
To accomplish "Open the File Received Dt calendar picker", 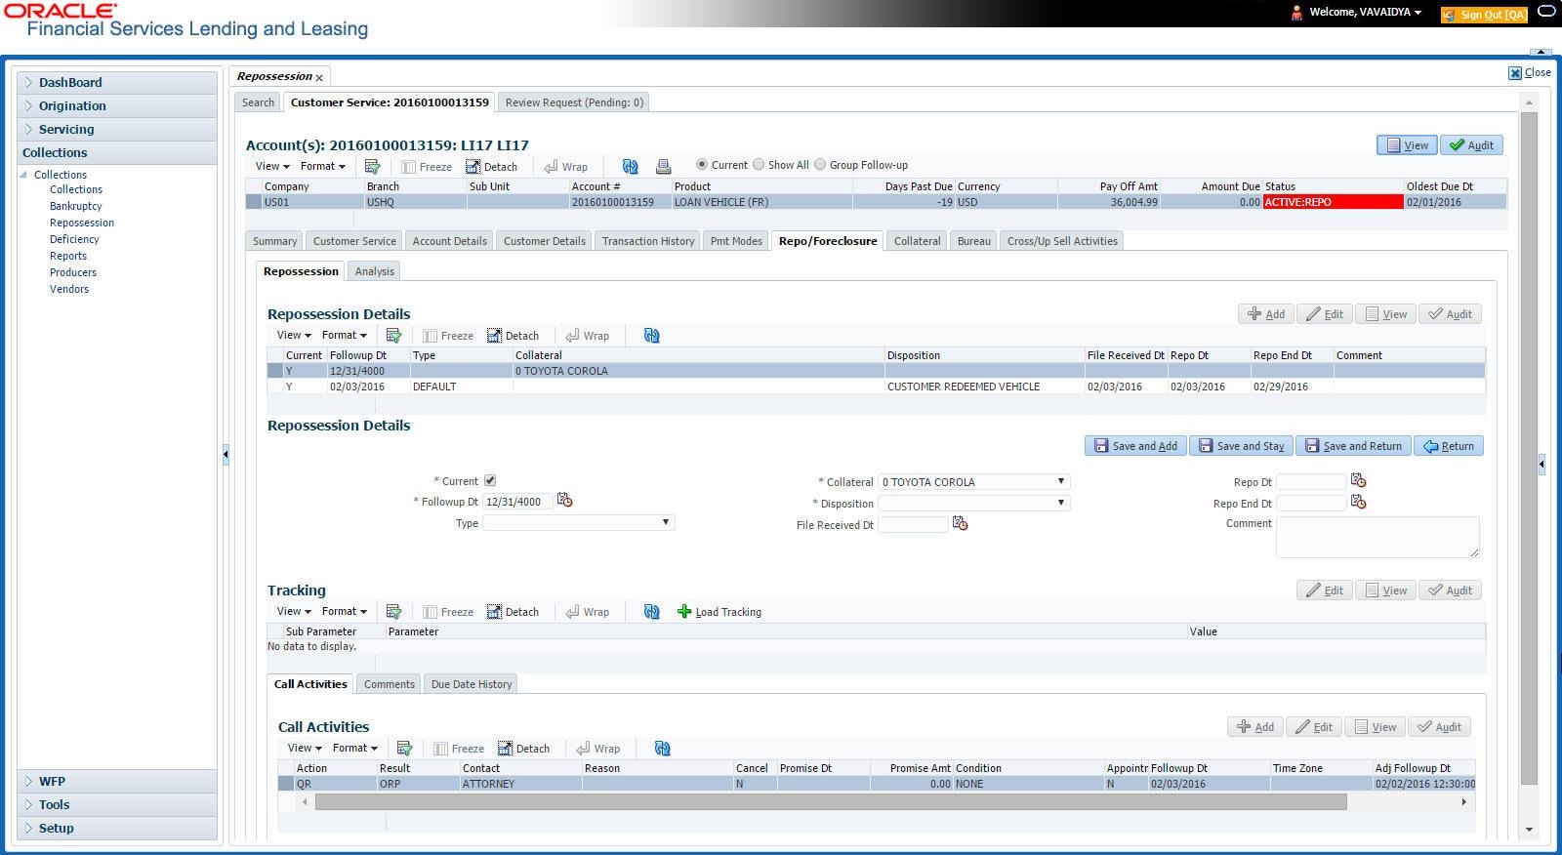I will pos(960,523).
